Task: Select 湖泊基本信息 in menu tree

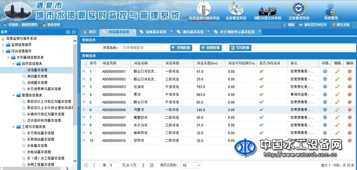Action: click(x=37, y=76)
